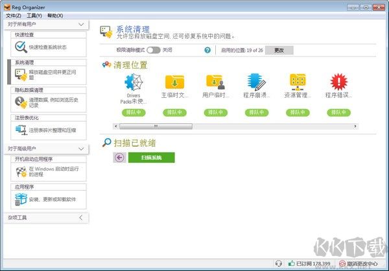Click the scrollbar left arrow
389x271 pixels.
pyautogui.click(x=115, y=126)
